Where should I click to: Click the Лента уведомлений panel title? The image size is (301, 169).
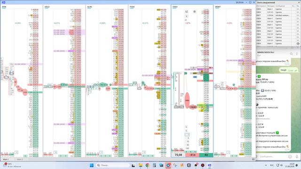coord(266,3)
